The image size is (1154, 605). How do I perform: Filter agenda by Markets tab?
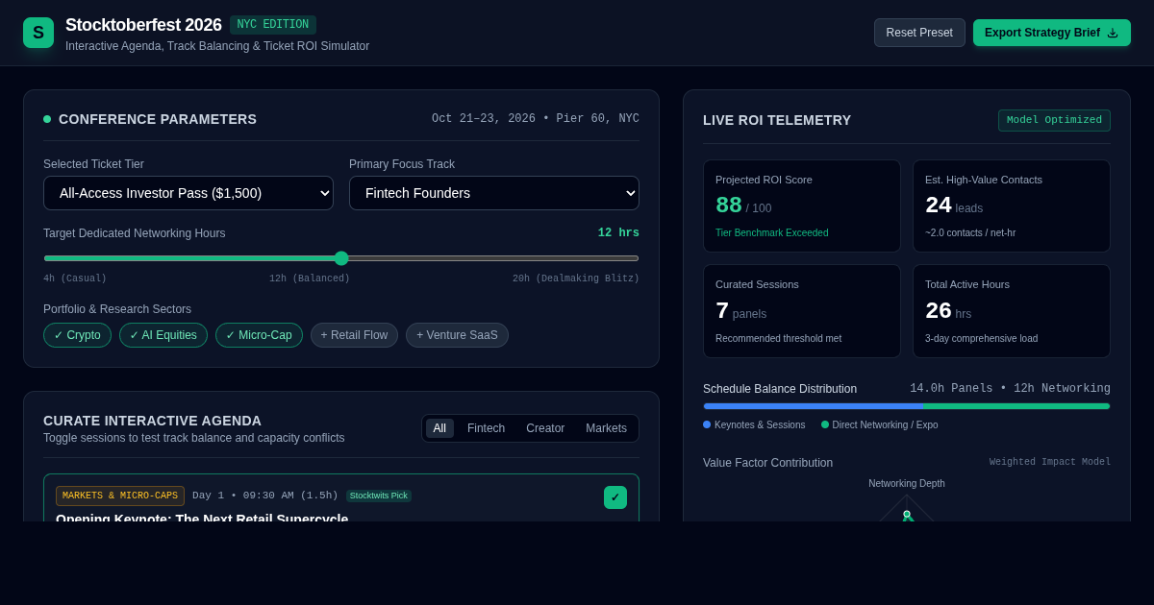[x=606, y=428]
